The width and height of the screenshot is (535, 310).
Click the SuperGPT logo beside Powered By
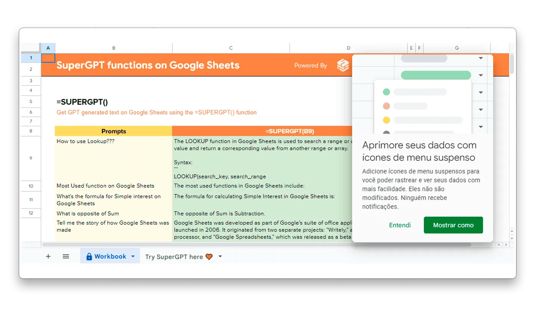tap(343, 65)
